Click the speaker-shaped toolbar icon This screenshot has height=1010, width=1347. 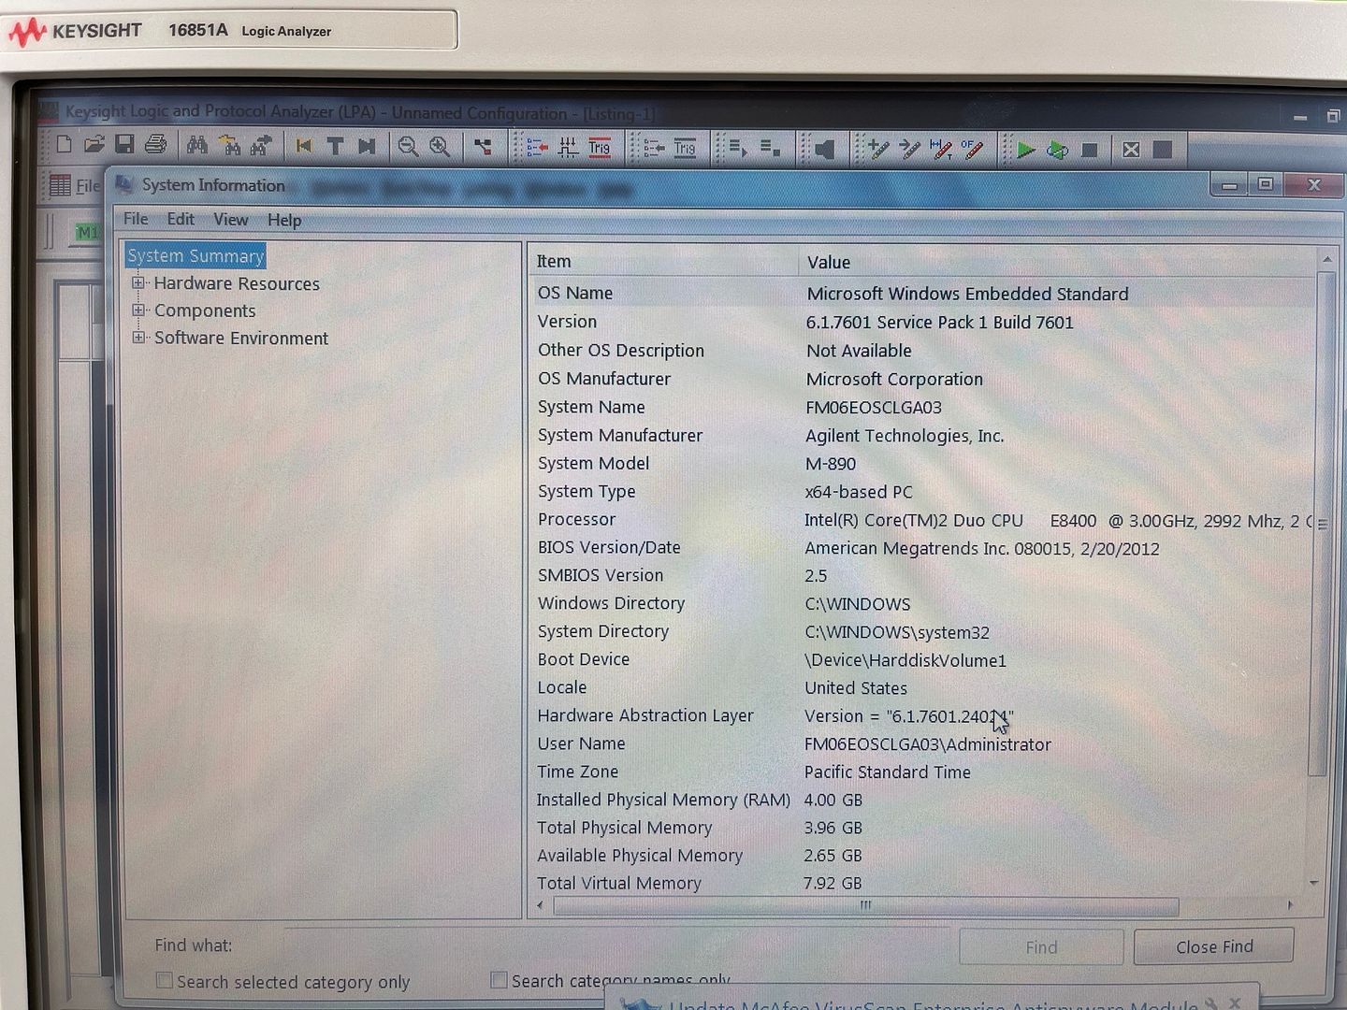[x=823, y=150]
